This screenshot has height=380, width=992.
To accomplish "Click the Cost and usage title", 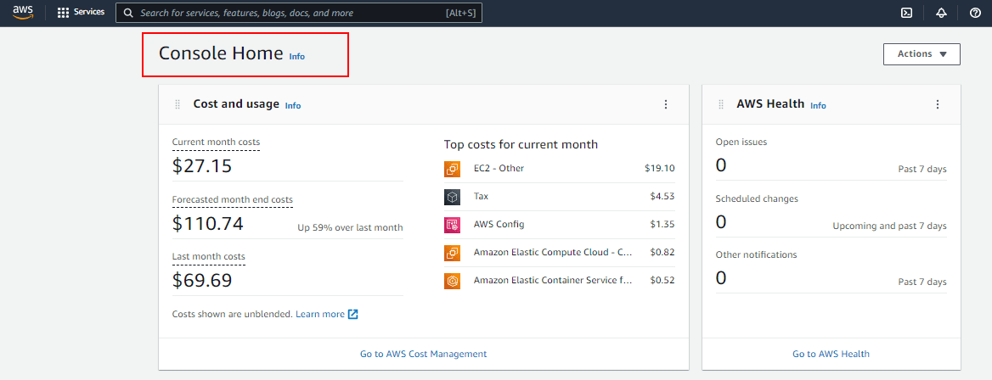I will pyautogui.click(x=236, y=103).
